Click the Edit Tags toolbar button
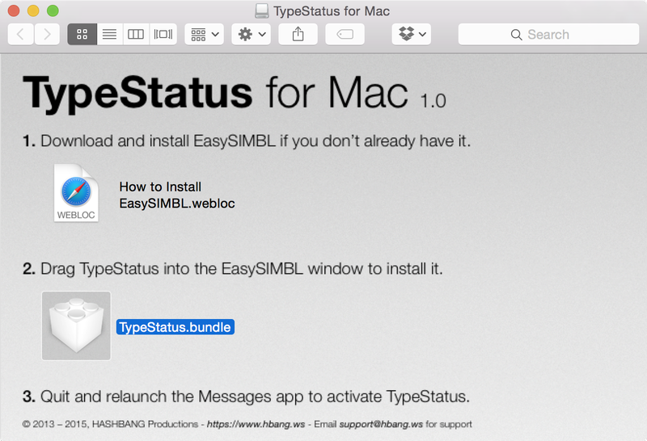The height and width of the screenshot is (441, 647). pyautogui.click(x=345, y=34)
